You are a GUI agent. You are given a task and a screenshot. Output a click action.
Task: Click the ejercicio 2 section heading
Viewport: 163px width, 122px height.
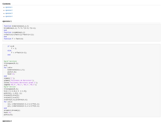pos(7,121)
